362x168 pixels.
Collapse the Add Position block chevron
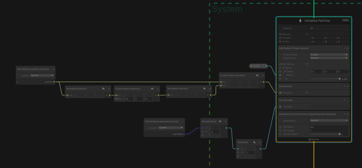[348, 48]
